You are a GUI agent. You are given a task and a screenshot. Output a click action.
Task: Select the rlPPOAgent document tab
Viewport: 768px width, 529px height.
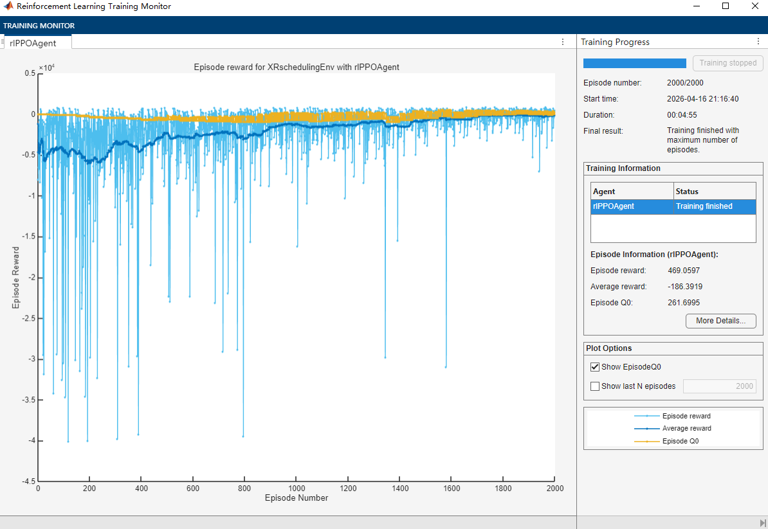click(x=33, y=43)
